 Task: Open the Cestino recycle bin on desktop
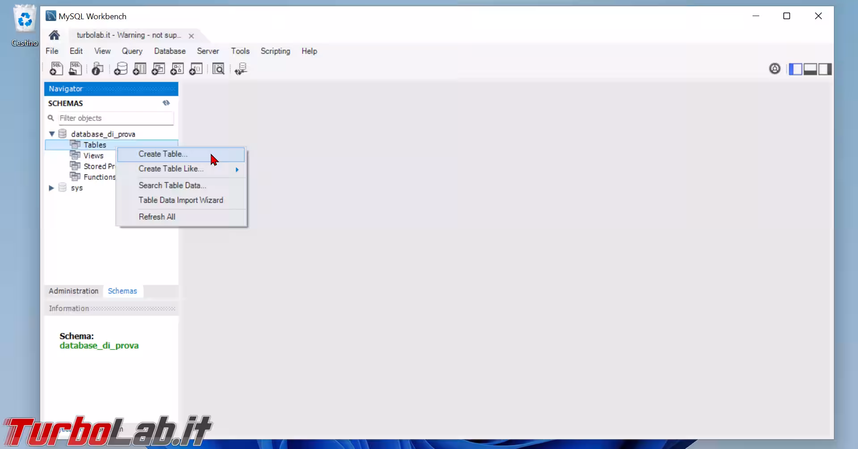pos(25,25)
